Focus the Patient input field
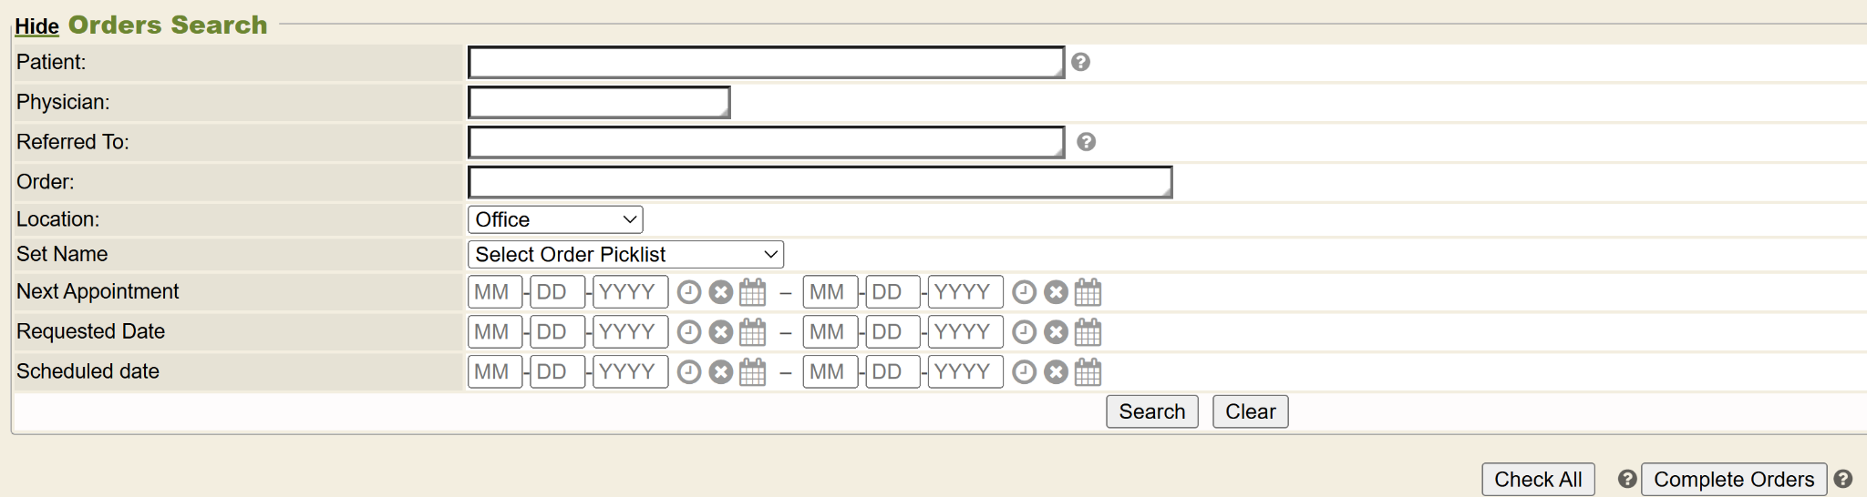This screenshot has width=1867, height=497. [x=766, y=63]
